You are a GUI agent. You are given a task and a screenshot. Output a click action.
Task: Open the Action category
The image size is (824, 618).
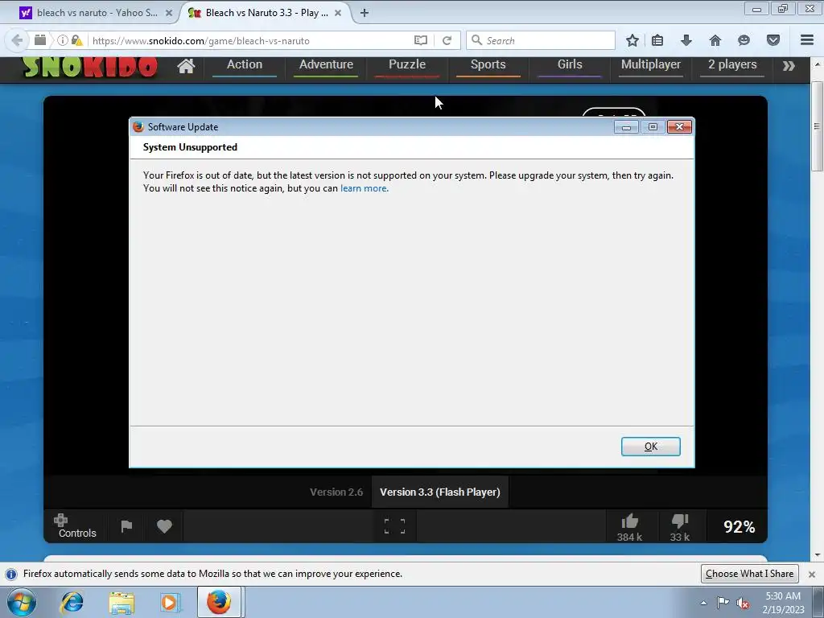[245, 65]
